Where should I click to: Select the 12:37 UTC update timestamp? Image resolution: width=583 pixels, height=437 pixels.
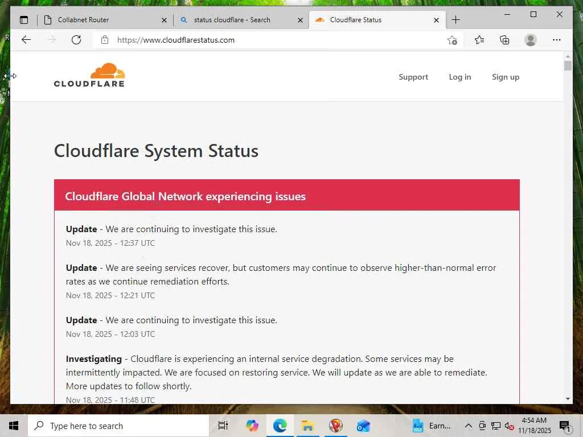[x=110, y=243]
